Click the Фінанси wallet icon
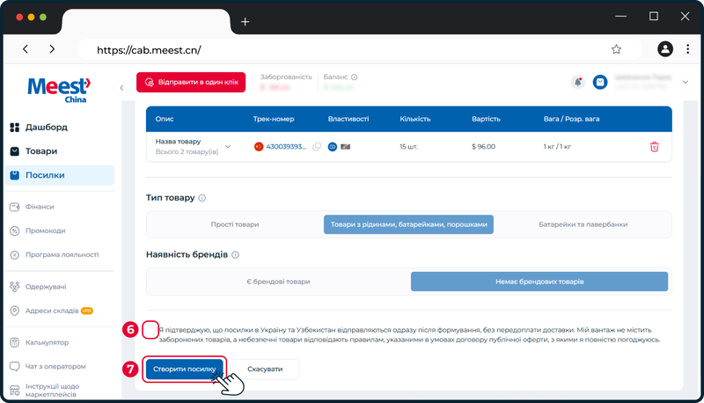The height and width of the screenshot is (403, 704). (x=15, y=207)
